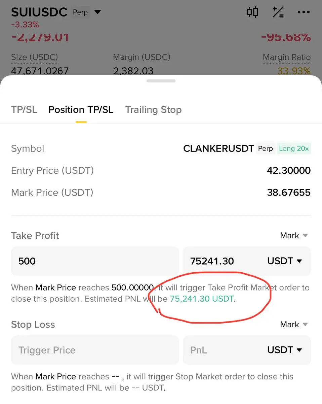322x404 pixels.
Task: Tap the Margin Ratio label
Action: [x=287, y=57]
